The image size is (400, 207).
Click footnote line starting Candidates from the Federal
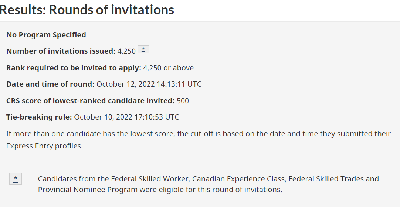pyautogui.click(x=209, y=179)
